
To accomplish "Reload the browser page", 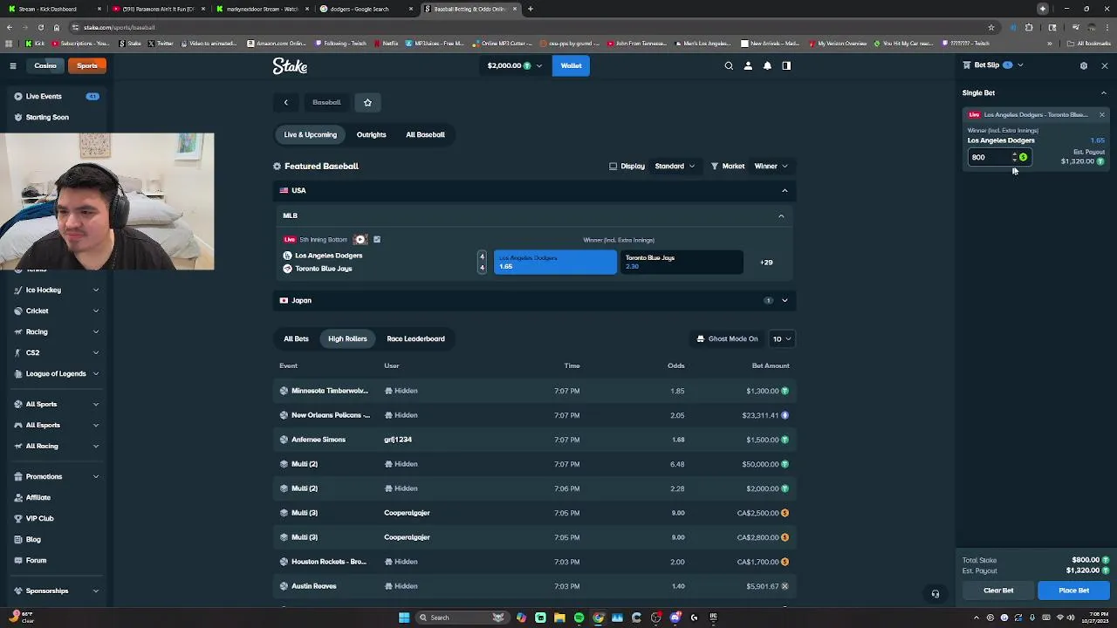I will (40, 27).
